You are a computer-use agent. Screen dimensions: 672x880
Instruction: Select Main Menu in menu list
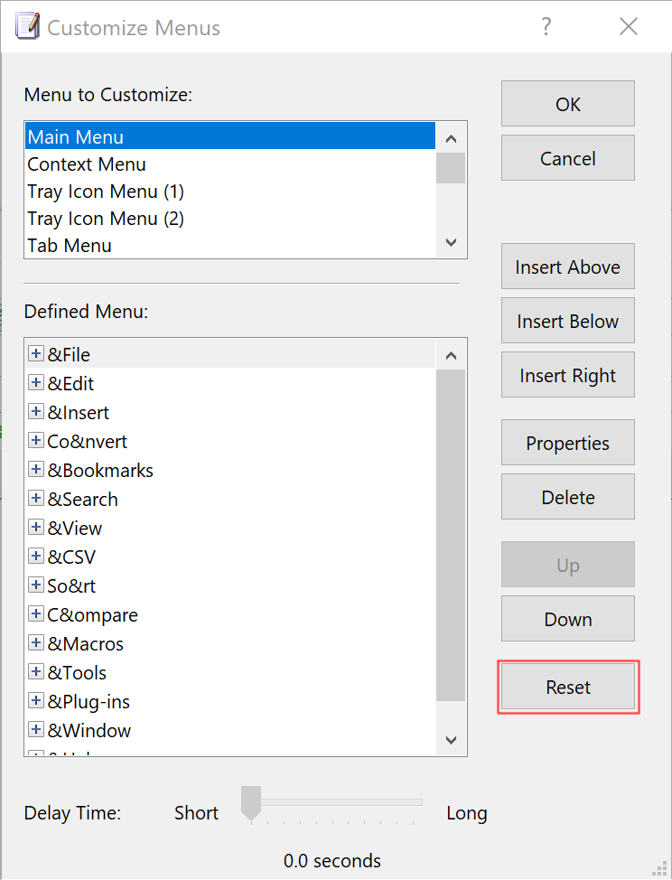click(x=230, y=136)
